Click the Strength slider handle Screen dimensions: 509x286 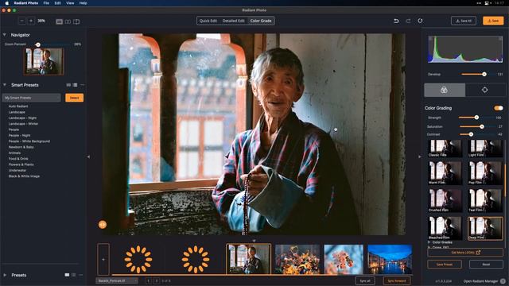click(x=476, y=118)
